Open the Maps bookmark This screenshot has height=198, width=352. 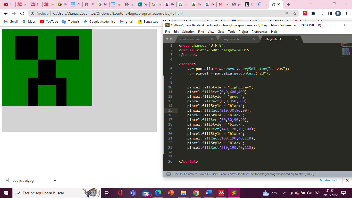tap(29, 22)
